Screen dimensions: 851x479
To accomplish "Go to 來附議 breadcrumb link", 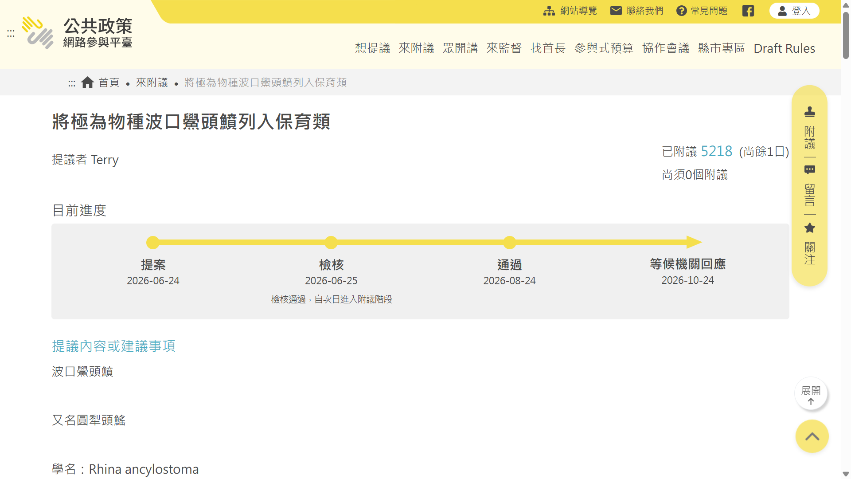I will (152, 82).
